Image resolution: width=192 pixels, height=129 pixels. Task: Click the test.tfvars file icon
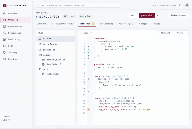tap(43, 74)
